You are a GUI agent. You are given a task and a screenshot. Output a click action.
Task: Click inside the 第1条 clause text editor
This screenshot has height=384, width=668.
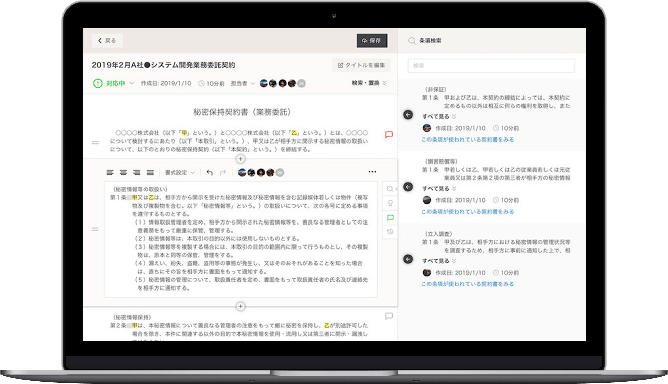click(241, 239)
